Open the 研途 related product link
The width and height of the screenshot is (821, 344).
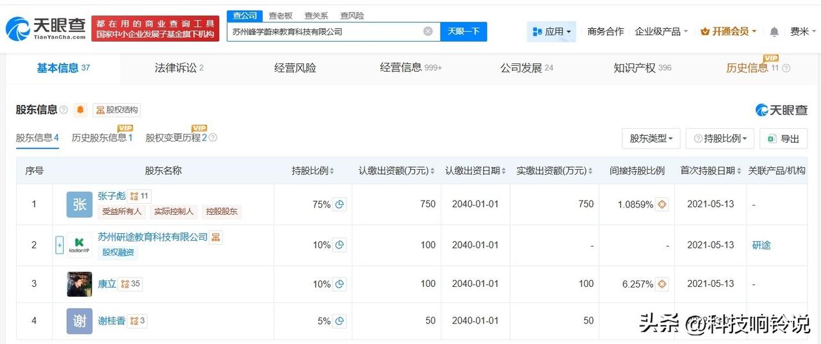[761, 245]
